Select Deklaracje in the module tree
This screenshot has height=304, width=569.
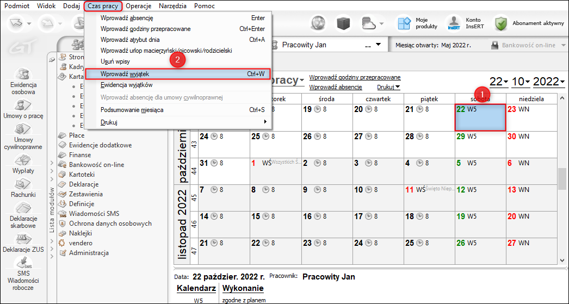click(x=84, y=184)
